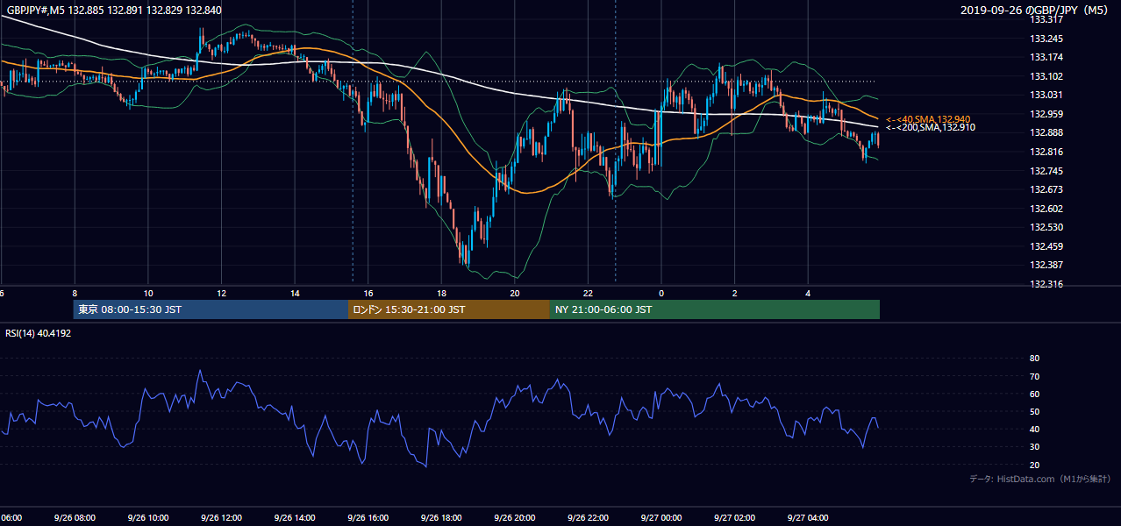The width and height of the screenshot is (1121, 526).
Task: Click hour label 20 under price chart
Action: pos(515,294)
